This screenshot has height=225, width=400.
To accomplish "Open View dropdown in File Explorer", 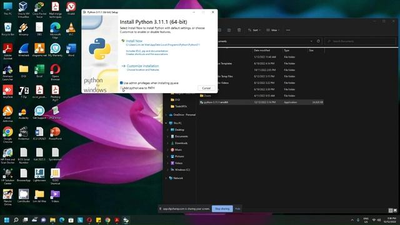I will click(x=273, y=30).
